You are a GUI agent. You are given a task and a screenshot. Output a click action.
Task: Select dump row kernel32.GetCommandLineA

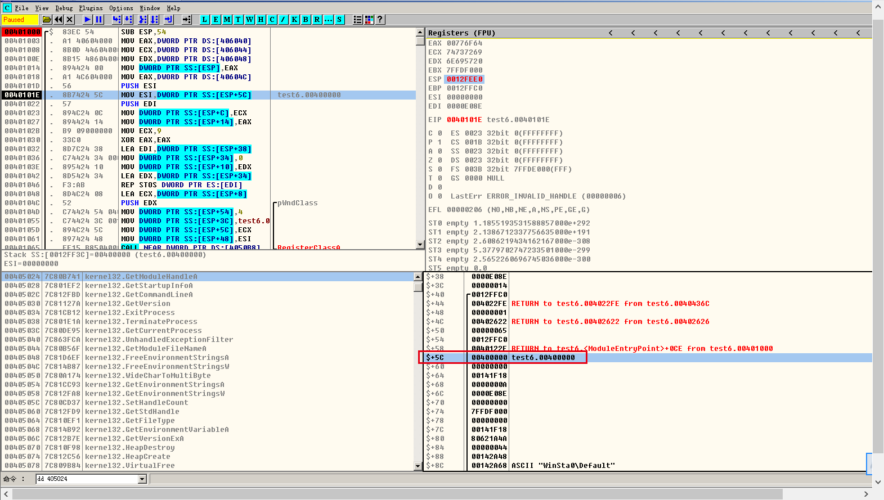click(208, 295)
